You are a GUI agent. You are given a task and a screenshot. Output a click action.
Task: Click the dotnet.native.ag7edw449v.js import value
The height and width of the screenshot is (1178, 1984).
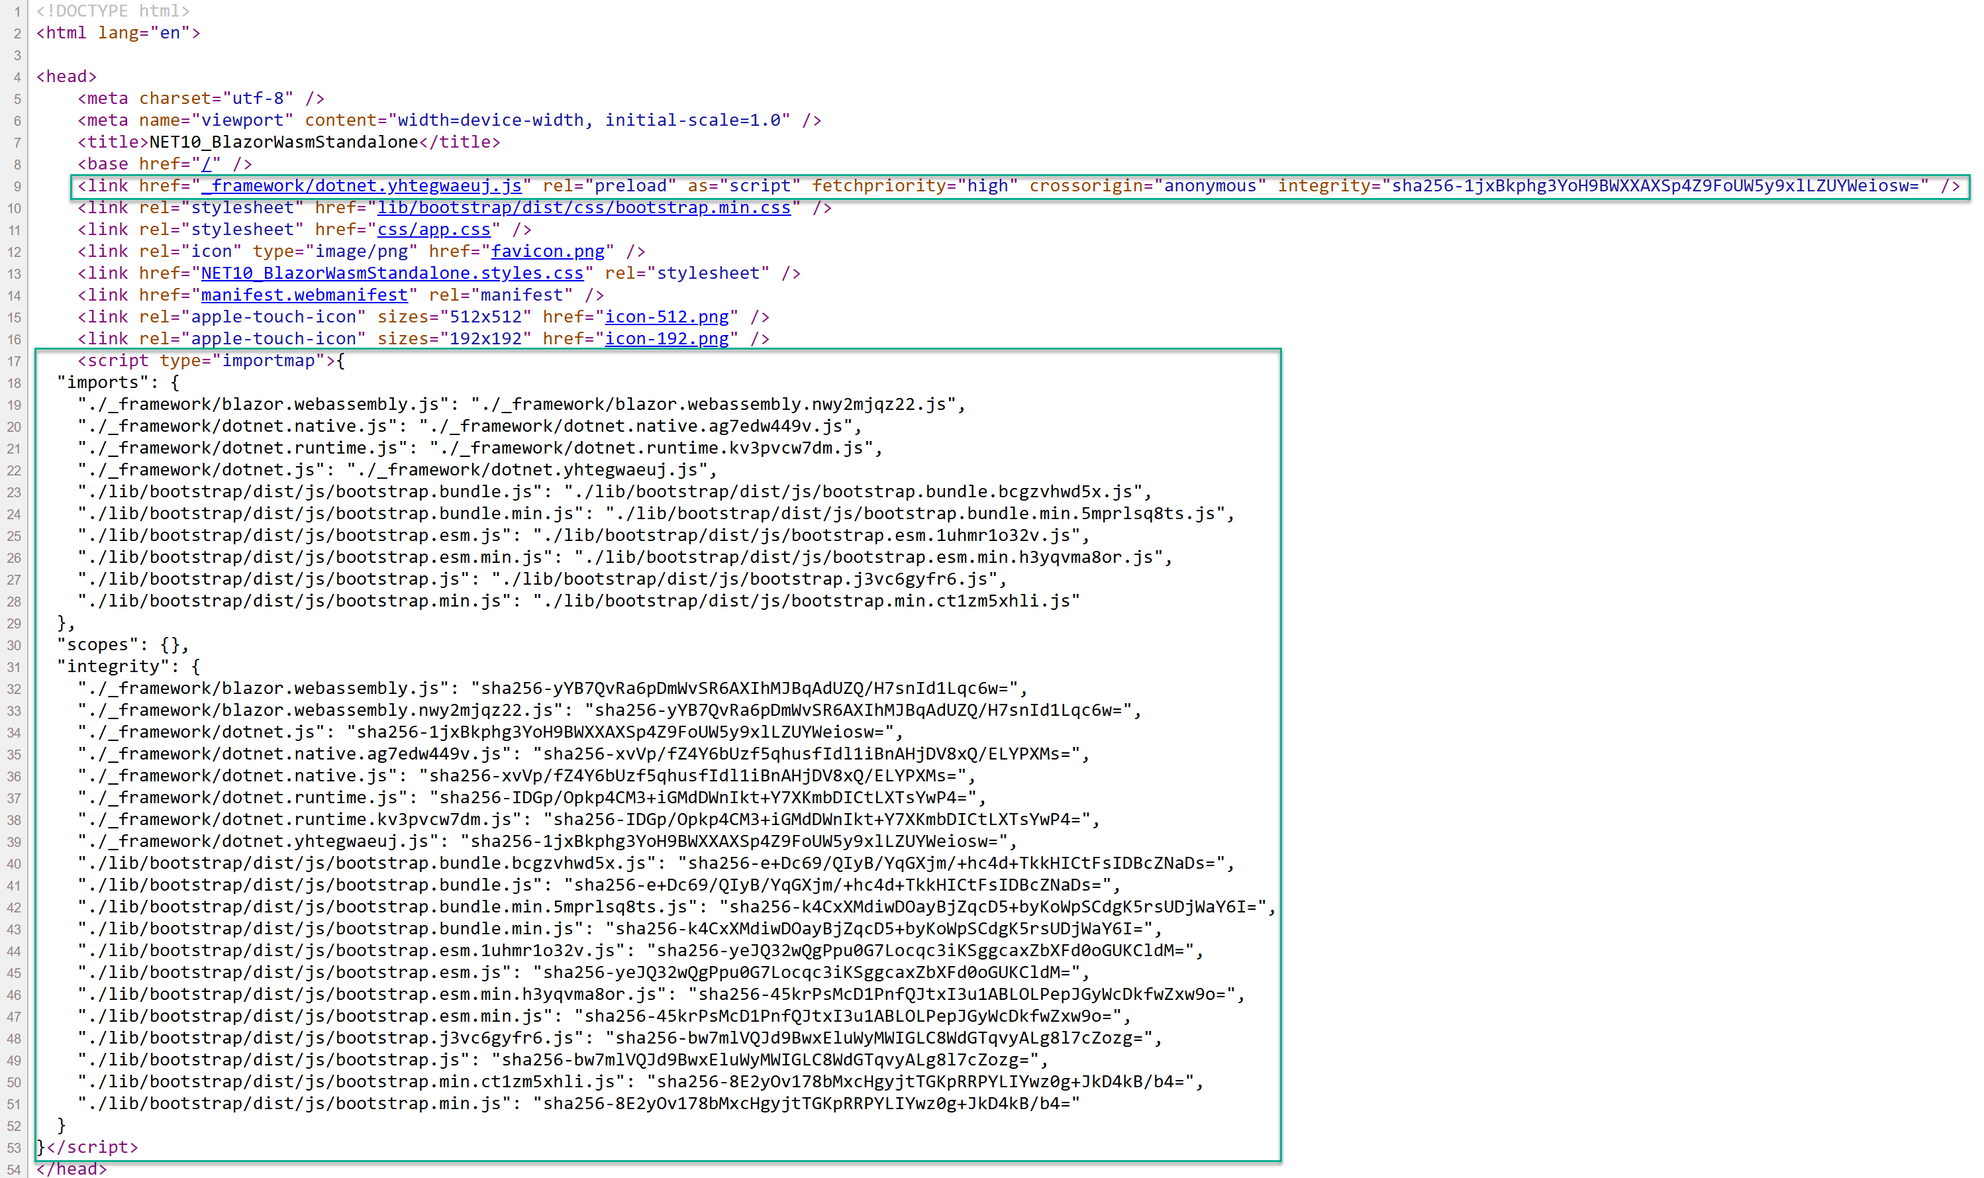tap(636, 426)
